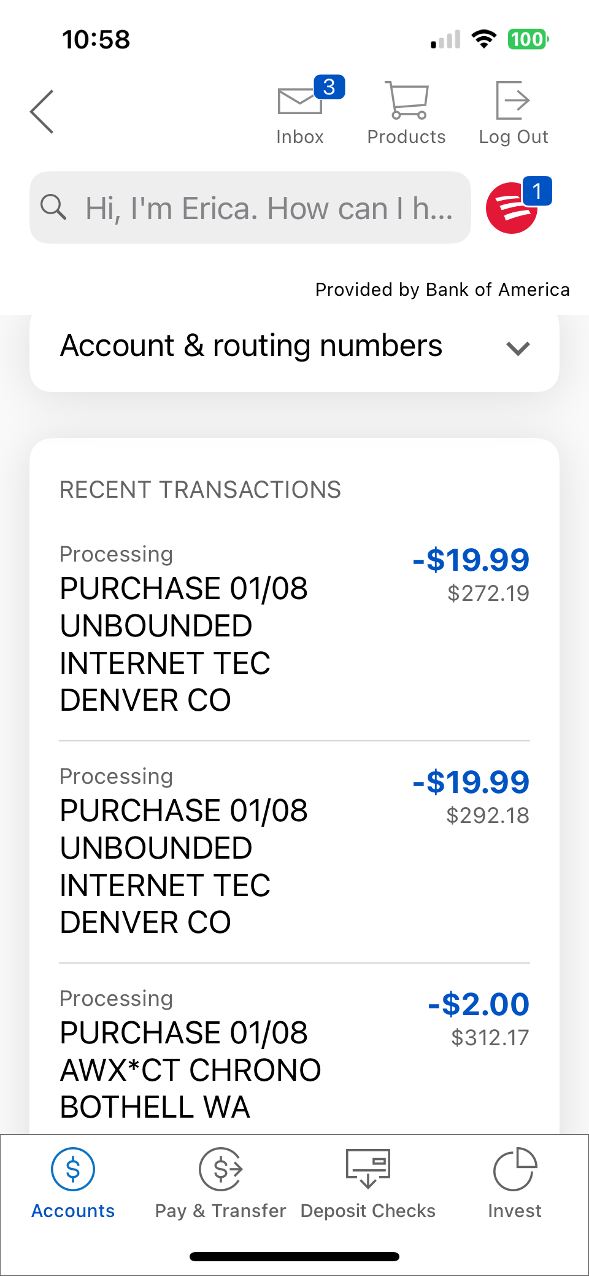
Task: Tap the Inbox badge showing 3
Action: coord(329,87)
